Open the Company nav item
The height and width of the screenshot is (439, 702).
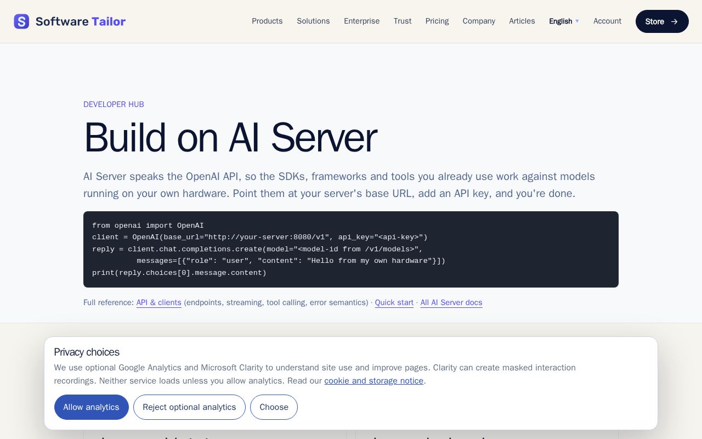click(x=479, y=21)
